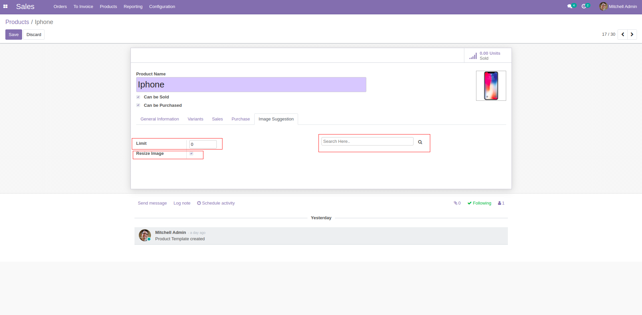Click Mitchell Admin name in chatter message

(171, 233)
